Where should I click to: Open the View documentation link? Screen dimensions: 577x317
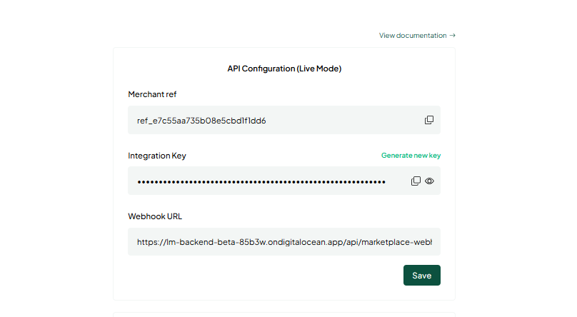click(417, 35)
